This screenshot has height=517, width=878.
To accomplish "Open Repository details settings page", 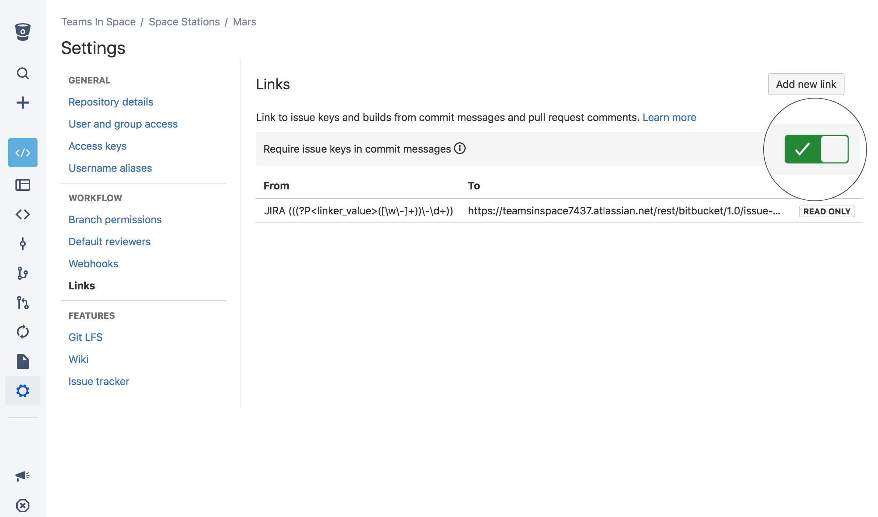I will tap(111, 102).
